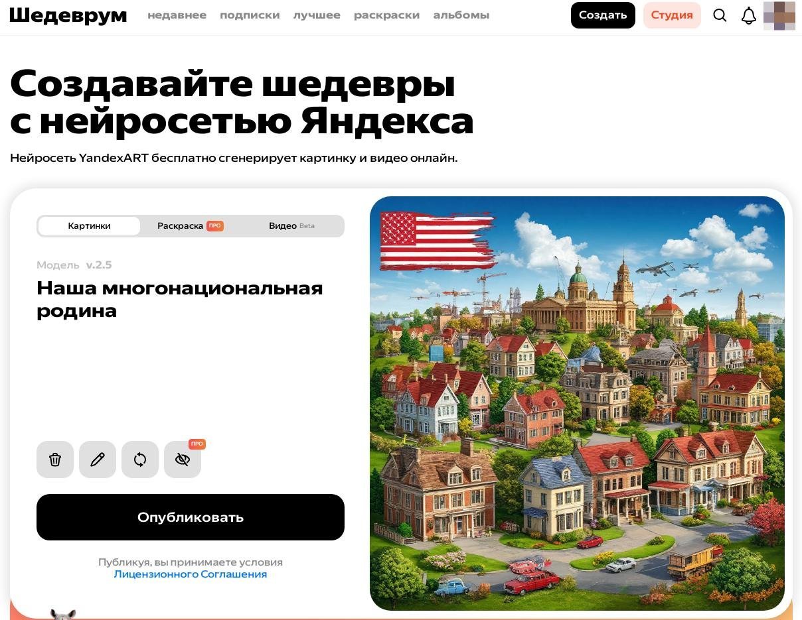Click the prompt text Наша многонациональная родина

[x=179, y=299]
